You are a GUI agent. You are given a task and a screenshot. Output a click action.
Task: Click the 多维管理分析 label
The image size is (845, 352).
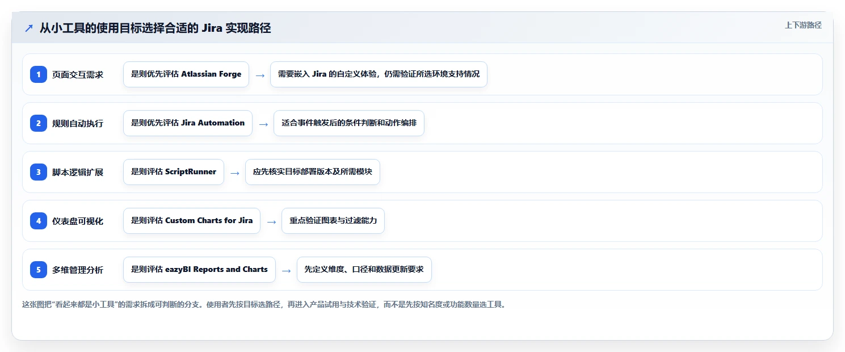pos(78,270)
